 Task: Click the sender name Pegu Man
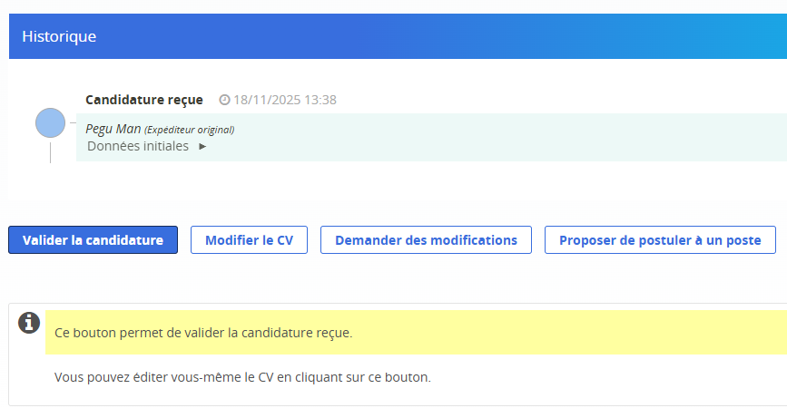113,130
